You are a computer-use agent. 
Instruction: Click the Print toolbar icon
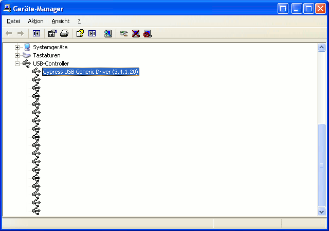tap(64, 33)
